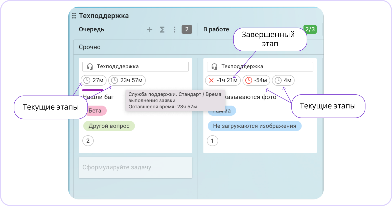Click the clock icon in the 4м chip
This screenshot has width=392, height=206.
(278, 80)
